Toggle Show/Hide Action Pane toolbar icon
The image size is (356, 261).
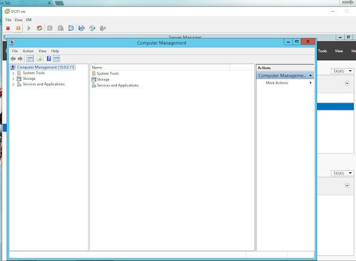(x=56, y=59)
